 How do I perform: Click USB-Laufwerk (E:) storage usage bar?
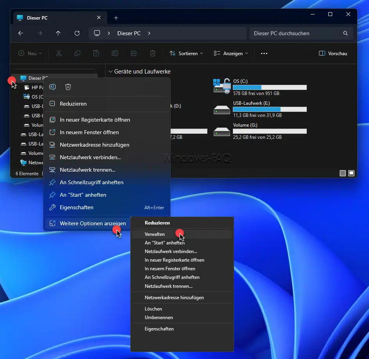click(270, 109)
